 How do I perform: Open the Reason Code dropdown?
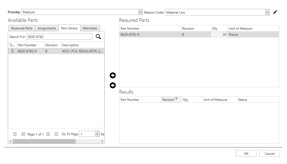click(267, 12)
